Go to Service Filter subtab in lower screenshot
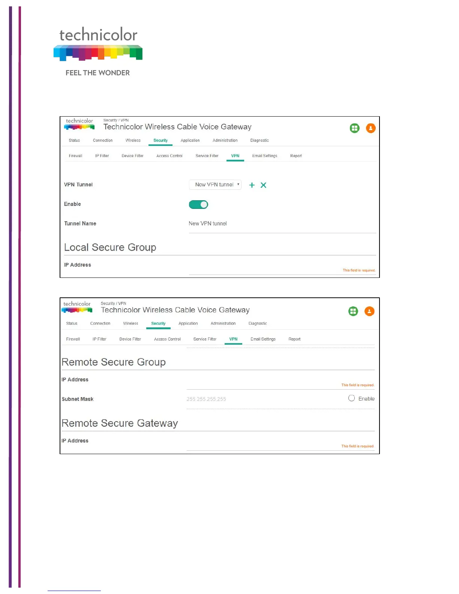Image resolution: width=459 pixels, height=594 pixels. (x=205, y=339)
